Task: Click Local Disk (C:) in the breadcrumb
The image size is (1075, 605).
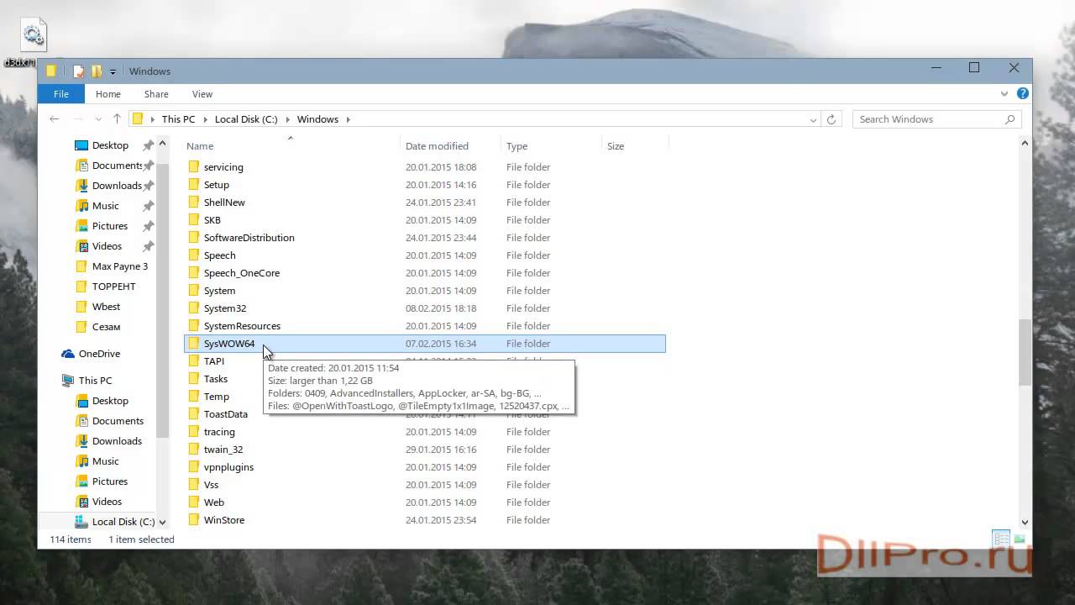Action: [246, 119]
